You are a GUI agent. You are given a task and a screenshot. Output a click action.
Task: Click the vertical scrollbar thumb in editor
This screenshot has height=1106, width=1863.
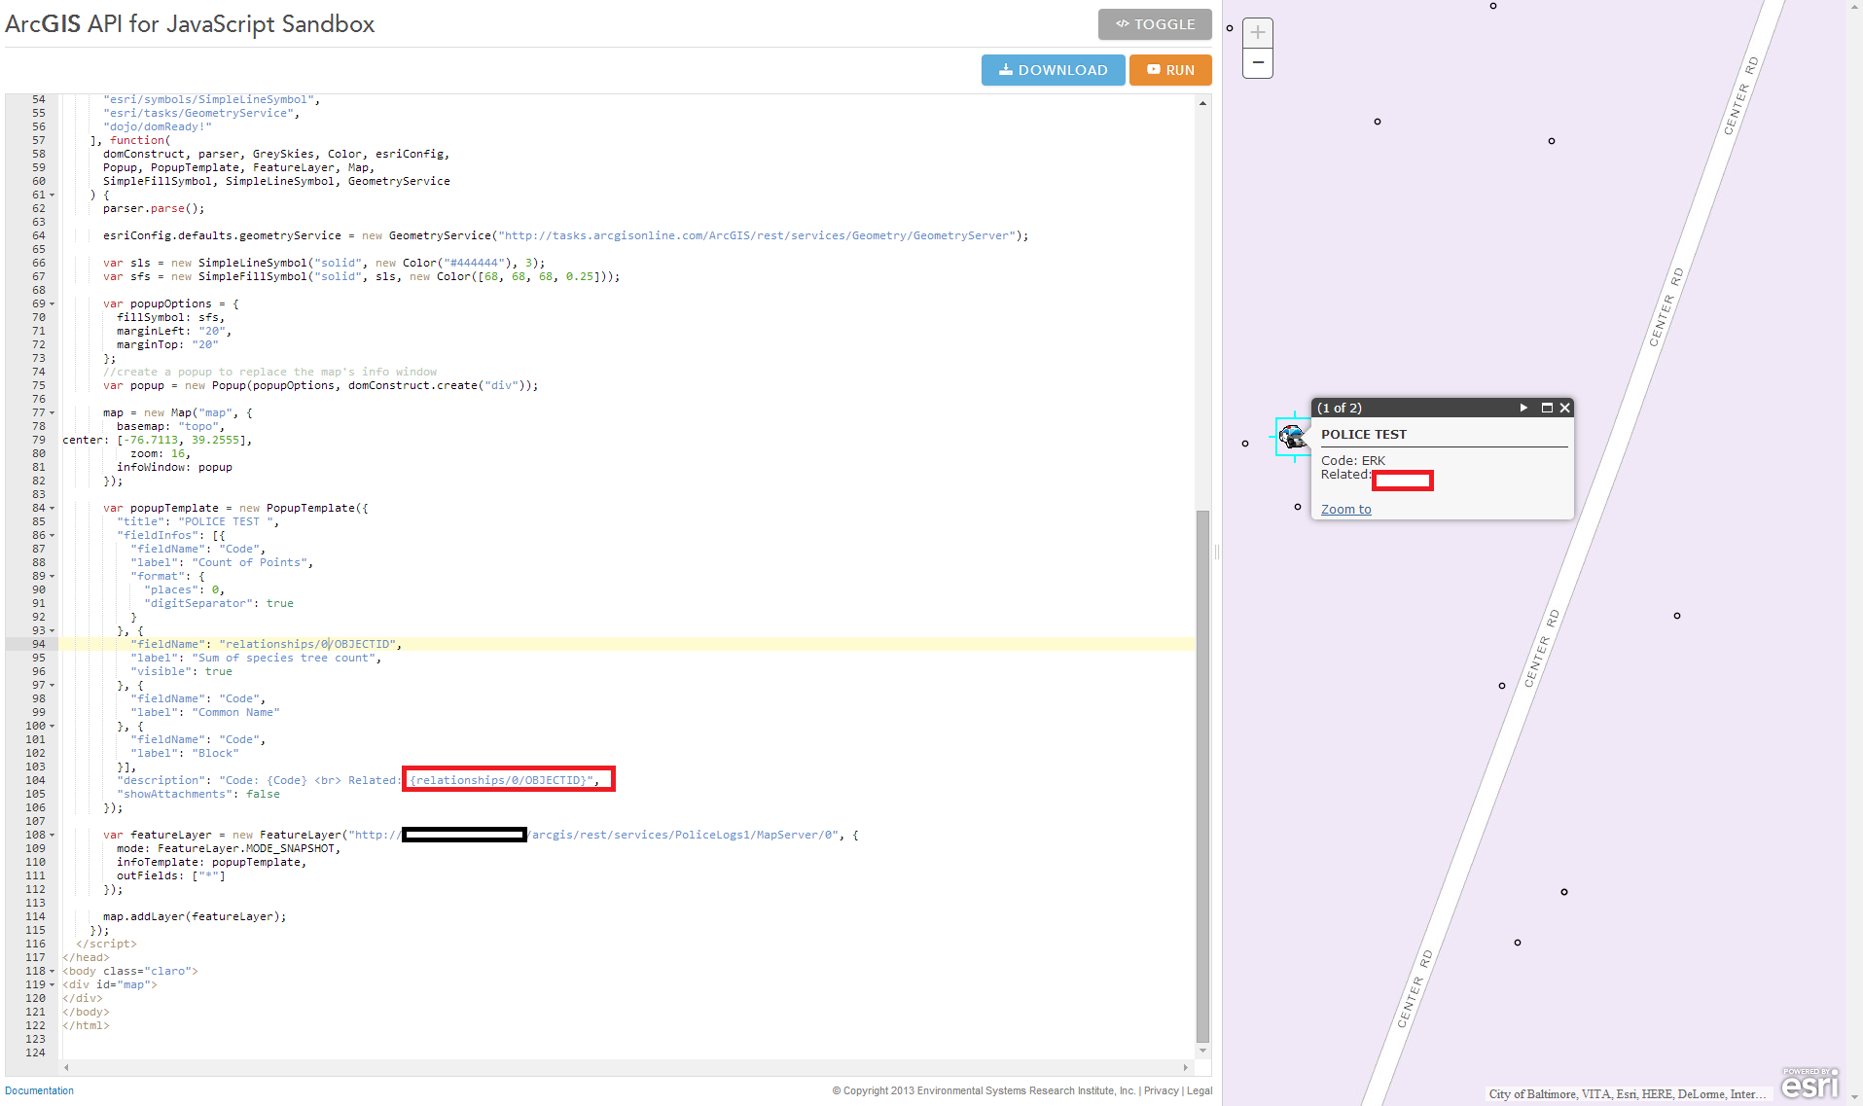click(1203, 776)
